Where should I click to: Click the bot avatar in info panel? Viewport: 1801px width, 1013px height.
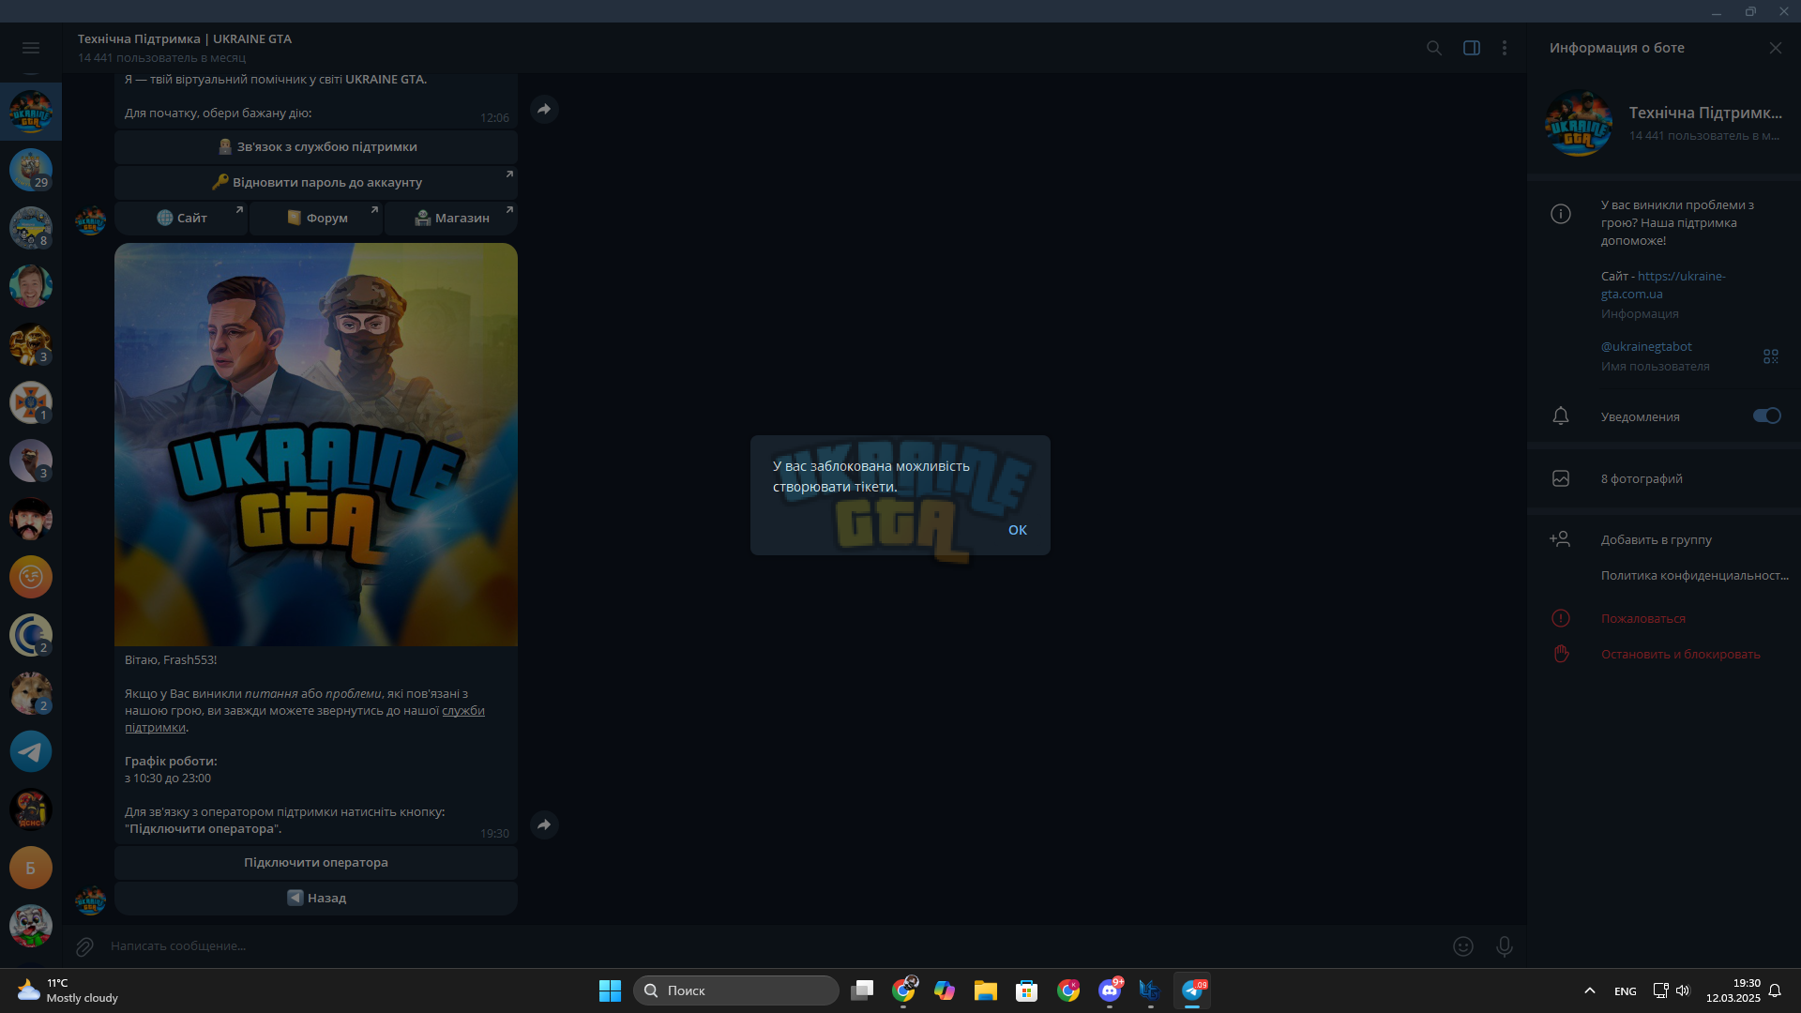[x=1579, y=123]
